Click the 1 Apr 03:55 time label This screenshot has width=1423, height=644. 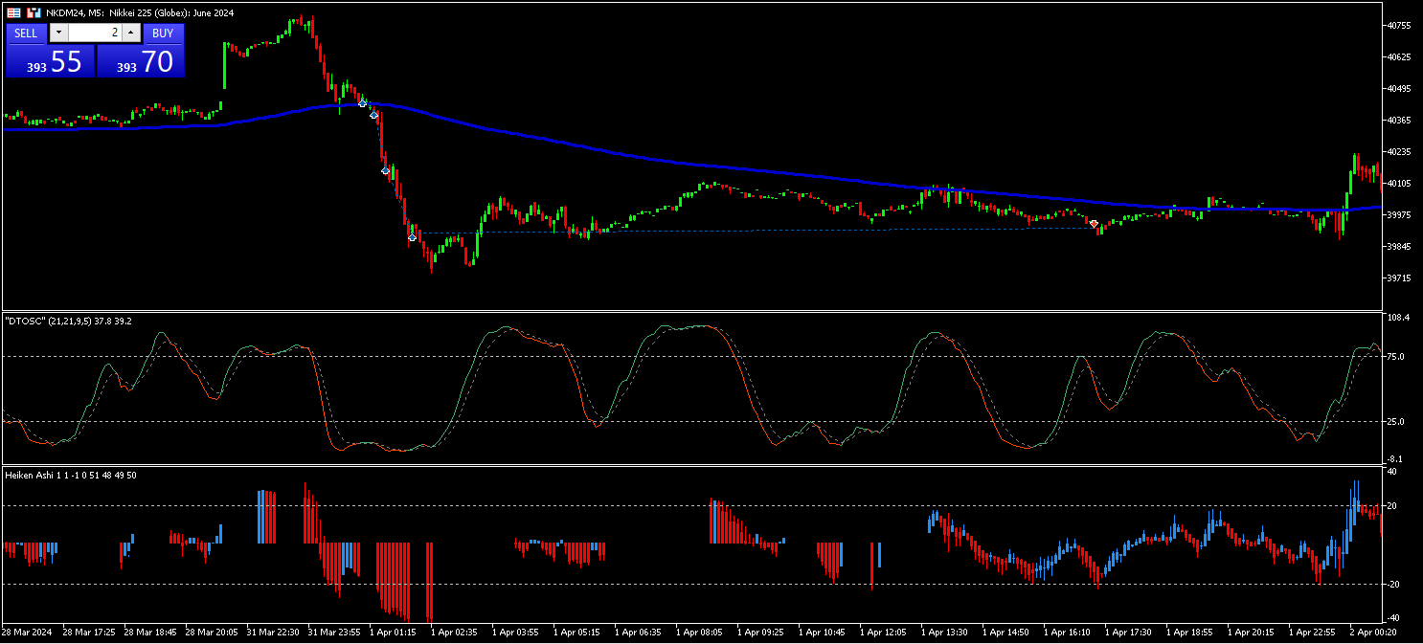(x=516, y=633)
